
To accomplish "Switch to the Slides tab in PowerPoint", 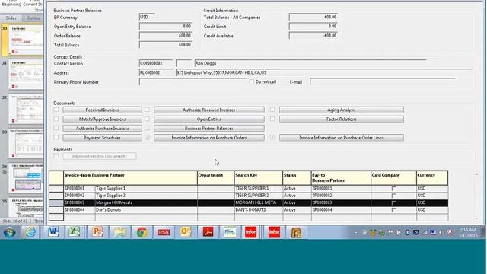I will pos(11,18).
